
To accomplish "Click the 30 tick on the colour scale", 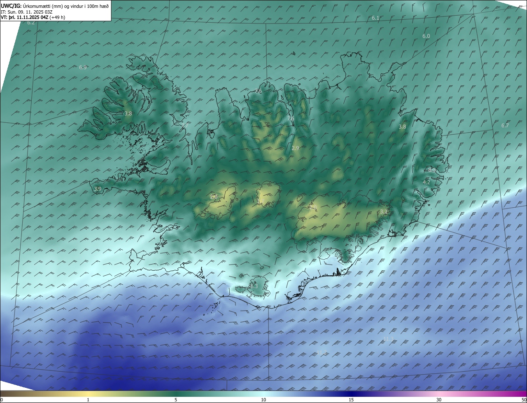I will pos(439,400).
